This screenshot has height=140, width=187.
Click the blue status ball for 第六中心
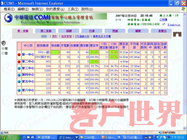click(19, 90)
